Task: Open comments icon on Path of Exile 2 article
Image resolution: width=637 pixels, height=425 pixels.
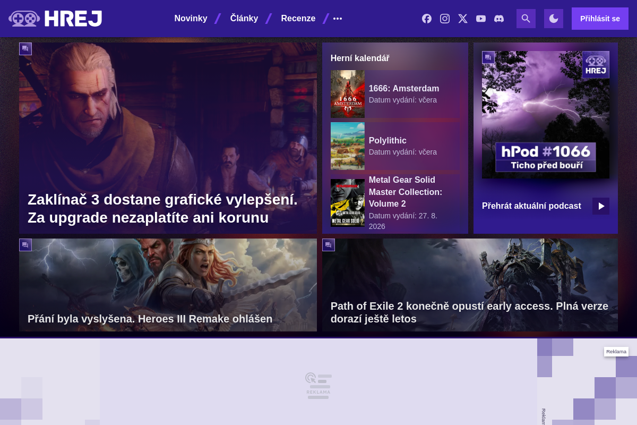Action: 329,245
